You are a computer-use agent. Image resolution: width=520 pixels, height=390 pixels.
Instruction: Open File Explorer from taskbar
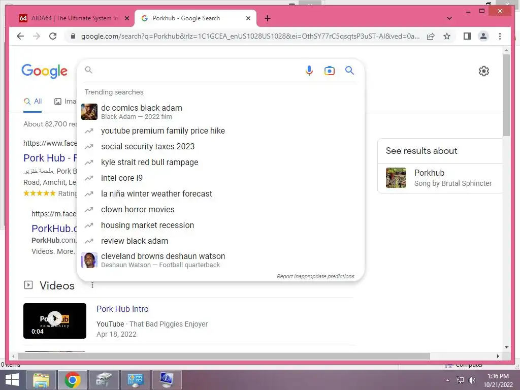[x=41, y=380]
